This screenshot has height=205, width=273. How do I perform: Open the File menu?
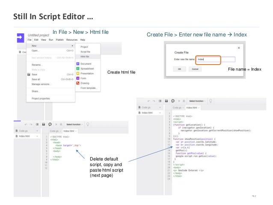(x=30, y=40)
